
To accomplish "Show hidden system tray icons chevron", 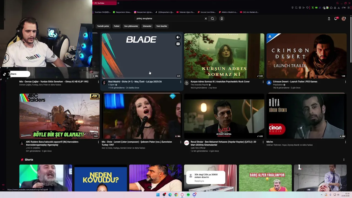I will [321, 195].
